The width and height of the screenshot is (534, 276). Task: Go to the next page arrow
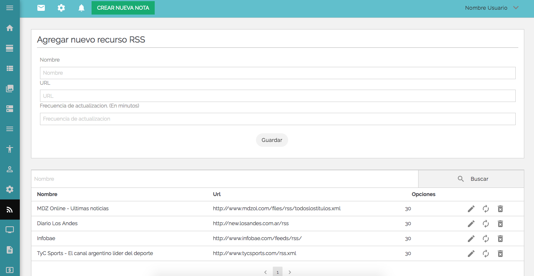(290, 272)
